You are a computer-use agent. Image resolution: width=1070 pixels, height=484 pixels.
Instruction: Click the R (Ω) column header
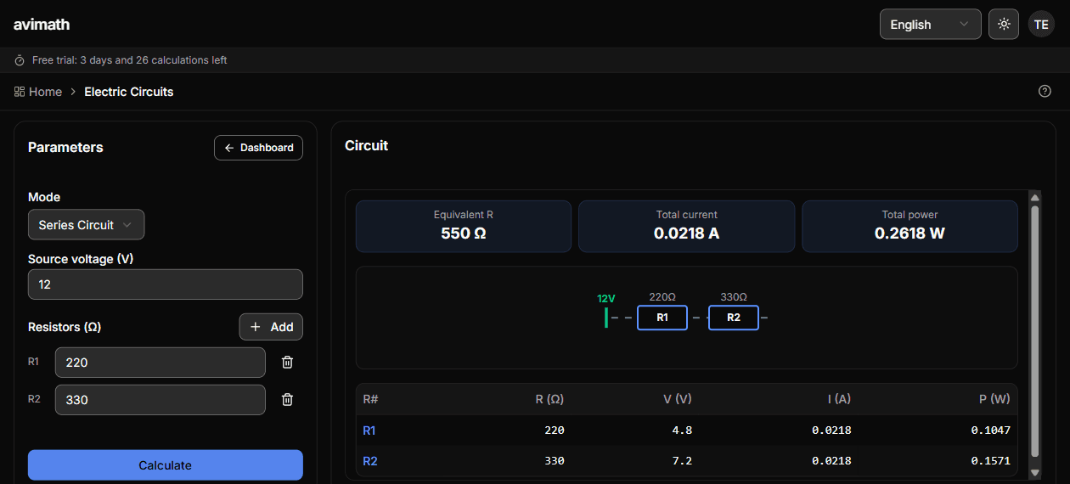549,399
